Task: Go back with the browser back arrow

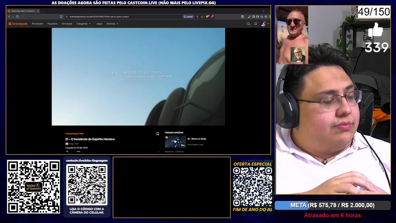Action: (x=9, y=16)
